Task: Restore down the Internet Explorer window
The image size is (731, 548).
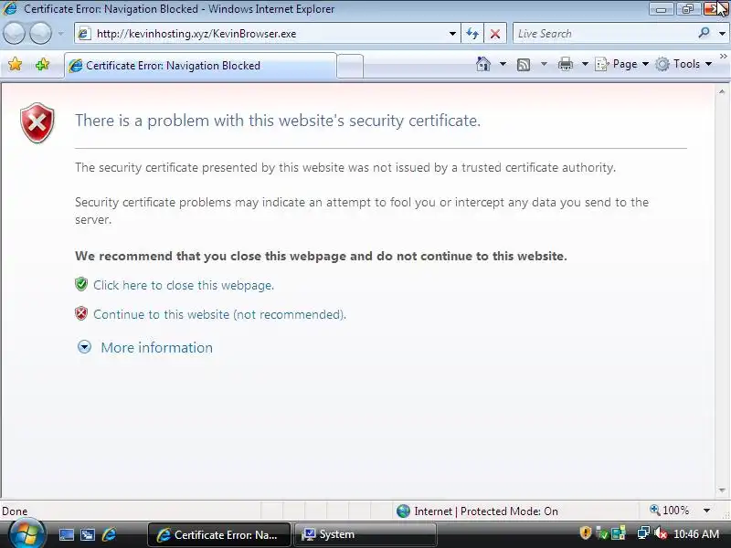Action: tap(688, 9)
